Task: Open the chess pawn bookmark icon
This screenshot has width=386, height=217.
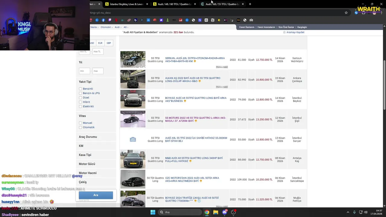Action: [168, 20]
